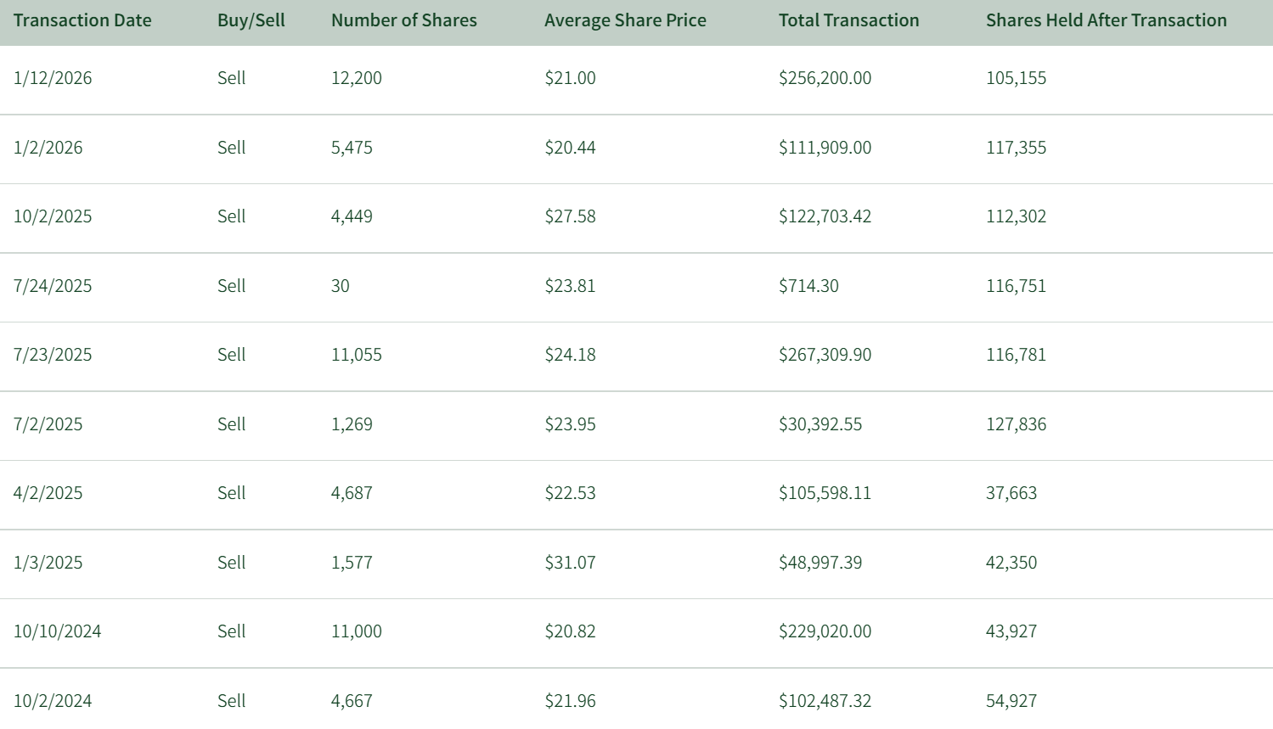Click the Buy/Sell column header
This screenshot has width=1273, height=729.
click(x=251, y=20)
